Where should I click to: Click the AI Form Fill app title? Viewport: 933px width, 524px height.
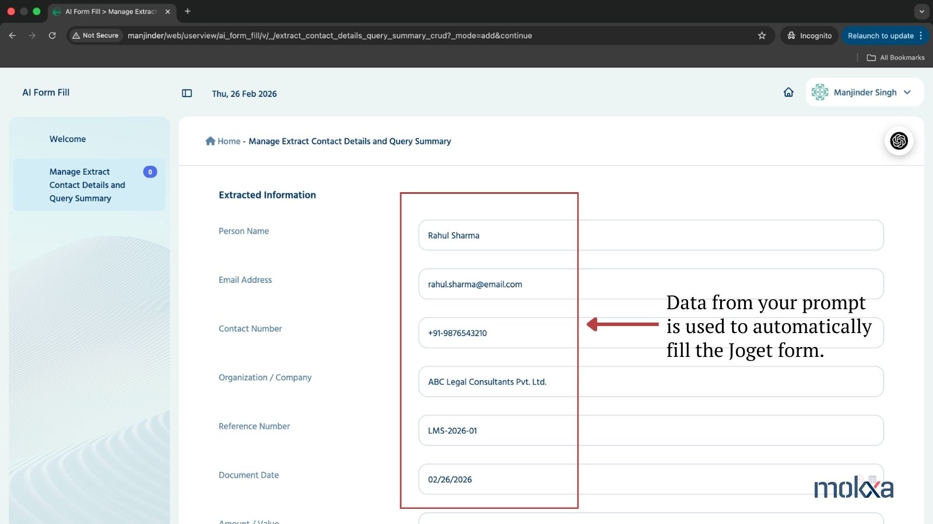(46, 93)
